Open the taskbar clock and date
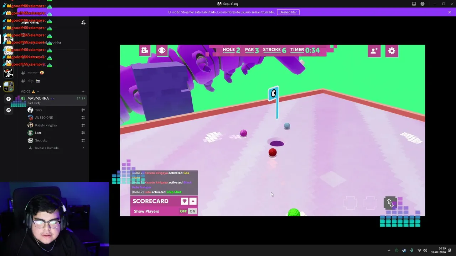The width and height of the screenshot is (456, 256). (x=438, y=250)
